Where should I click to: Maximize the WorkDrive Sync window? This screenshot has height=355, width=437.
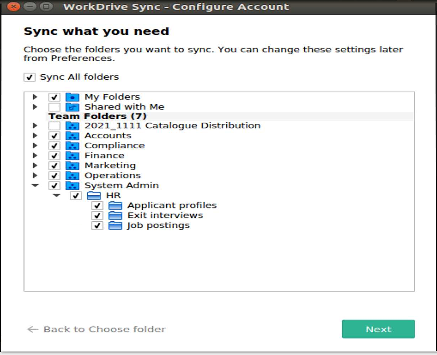click(x=46, y=7)
